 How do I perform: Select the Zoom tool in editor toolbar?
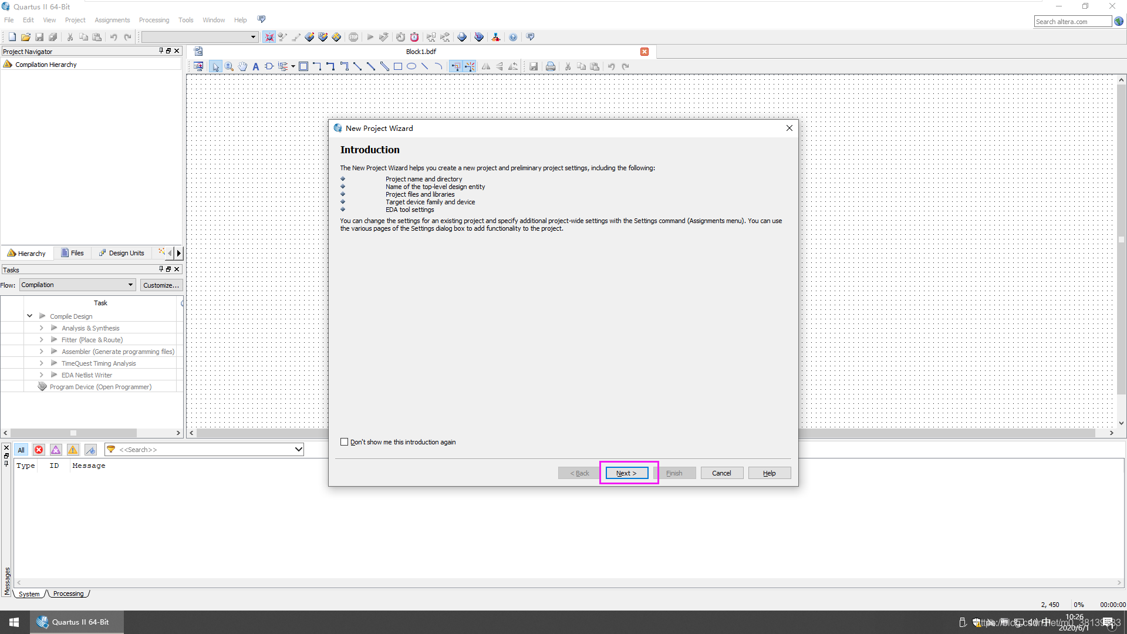pyautogui.click(x=229, y=67)
